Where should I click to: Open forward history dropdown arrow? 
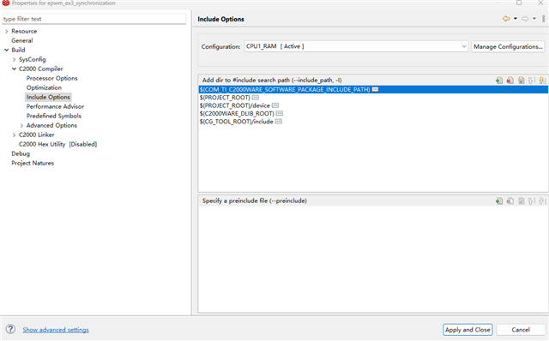(x=534, y=19)
